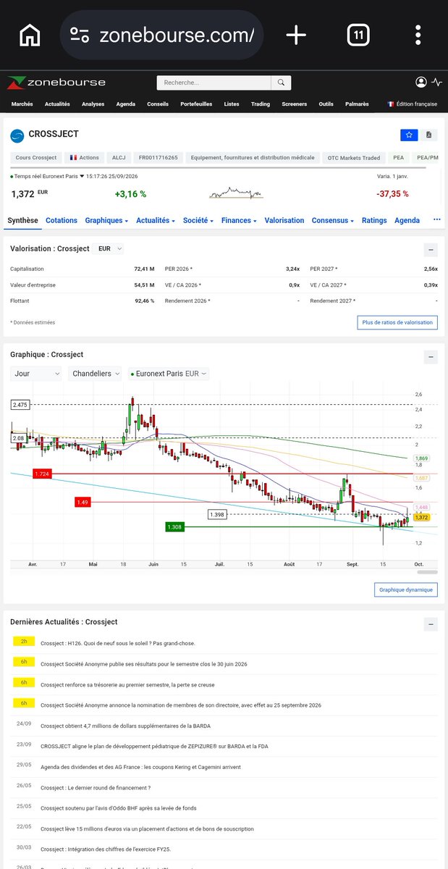Switch to the Cotations tab
Screen dimensions: 448x869
pyautogui.click(x=62, y=220)
